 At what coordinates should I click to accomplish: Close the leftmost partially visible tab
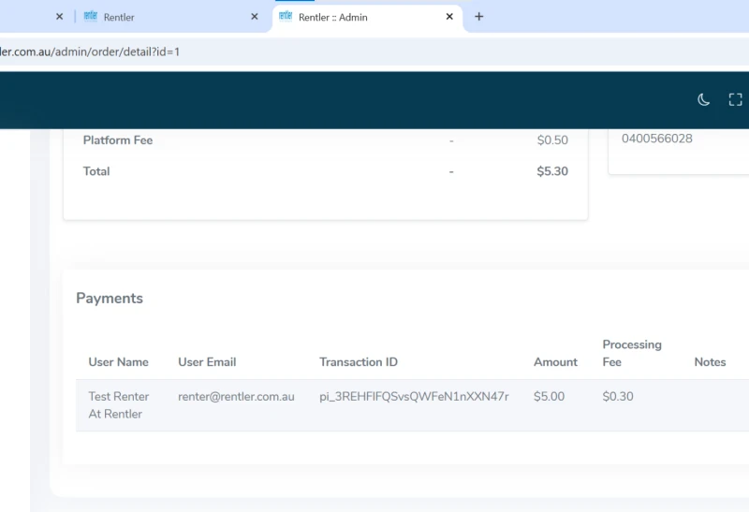(x=59, y=17)
